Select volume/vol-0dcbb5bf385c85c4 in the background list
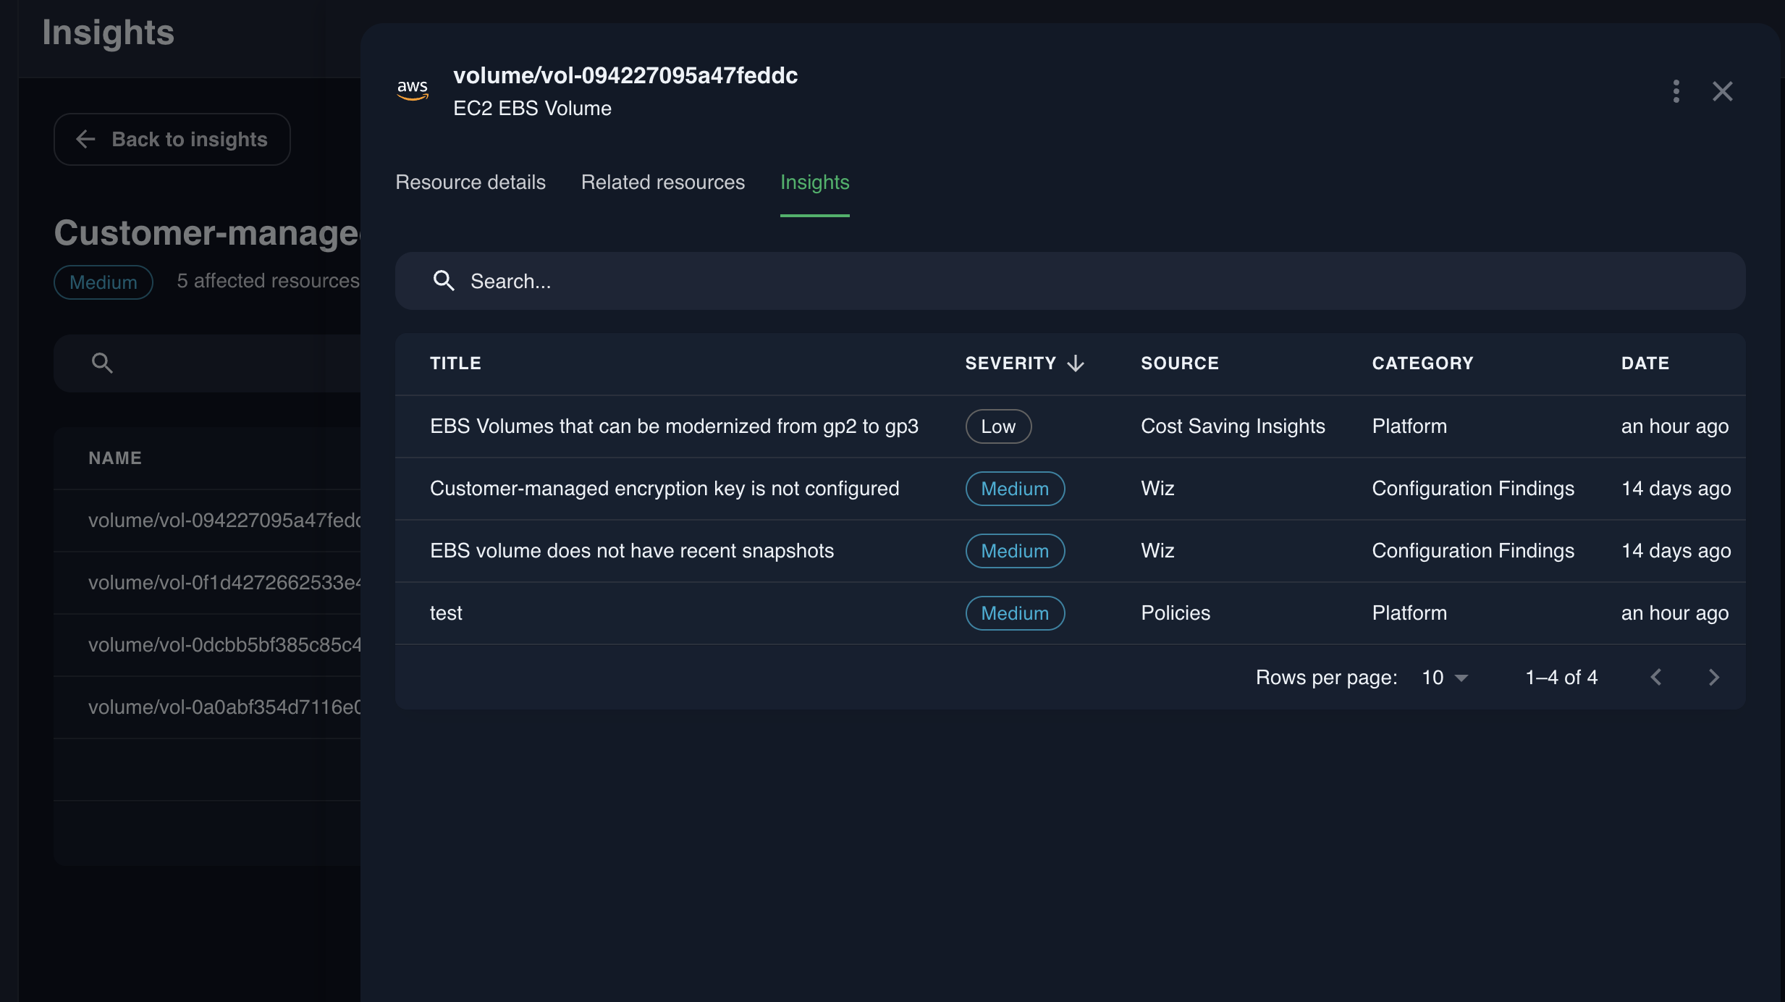Viewport: 1785px width, 1002px height. (224, 645)
